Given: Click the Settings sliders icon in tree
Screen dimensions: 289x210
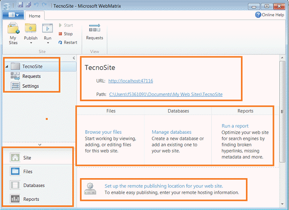Looking at the screenshot, I should coord(15,86).
